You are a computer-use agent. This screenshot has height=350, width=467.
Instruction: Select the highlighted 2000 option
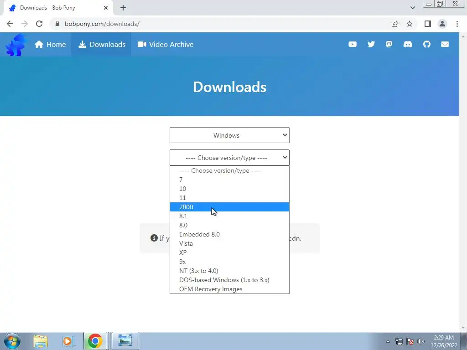point(229,207)
